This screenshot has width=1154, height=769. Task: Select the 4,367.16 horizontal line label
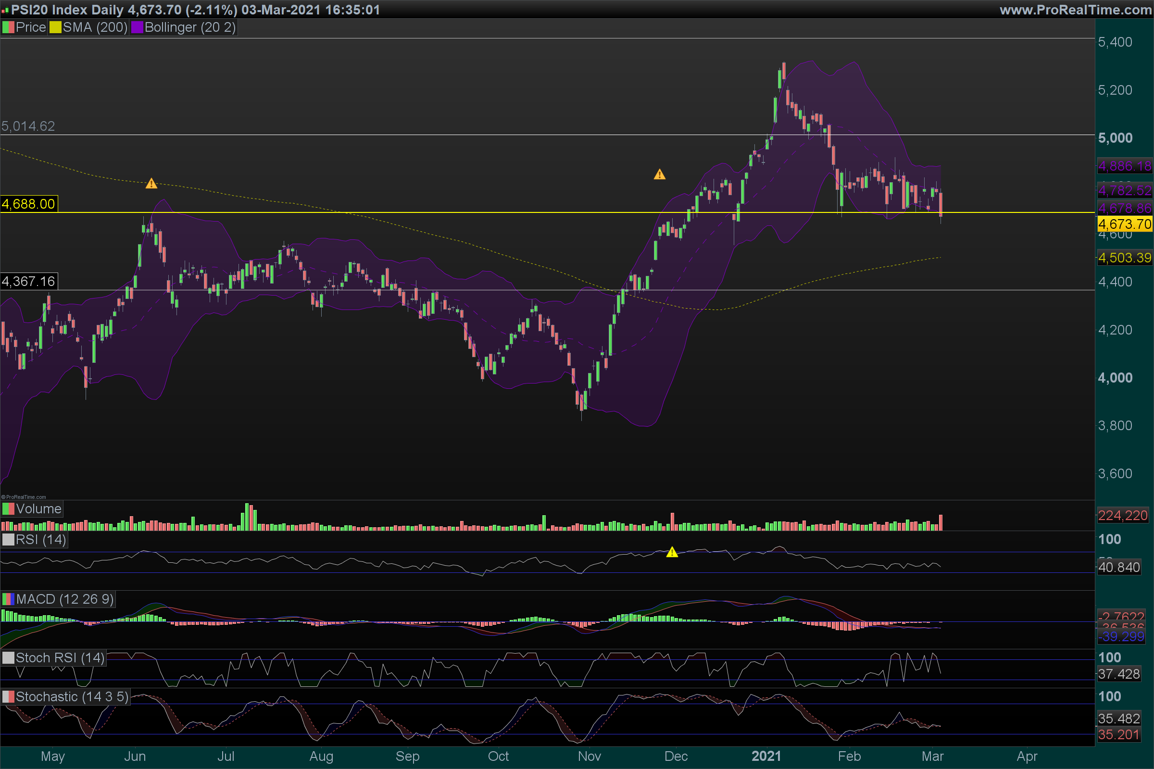(x=28, y=282)
